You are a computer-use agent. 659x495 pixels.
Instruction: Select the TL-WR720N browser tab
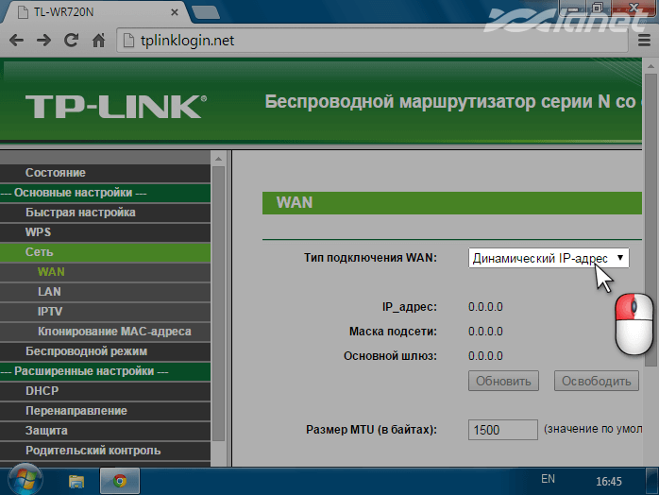pos(95,12)
